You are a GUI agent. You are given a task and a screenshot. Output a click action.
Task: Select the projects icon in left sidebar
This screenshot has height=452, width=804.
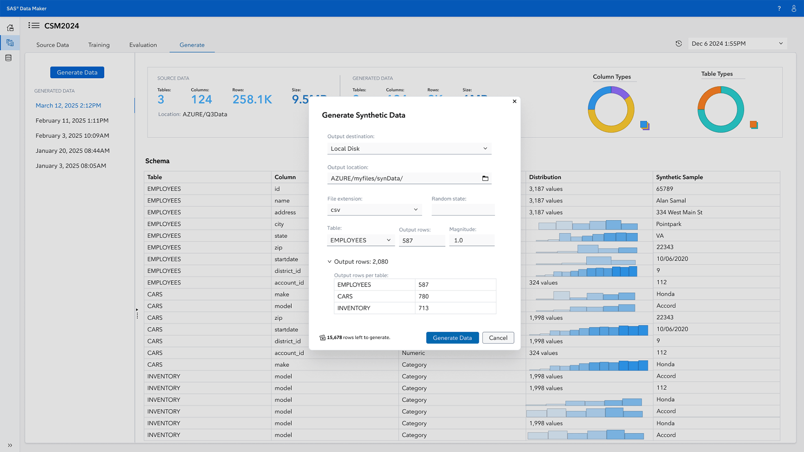coord(10,43)
